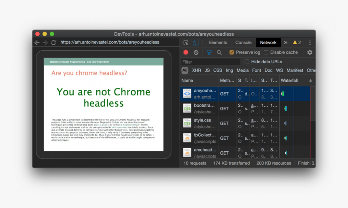
Task: Clear the network log
Action: (x=196, y=52)
